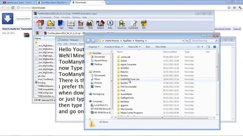Click the Explorer help question mark icon
The image size is (243, 136).
pos(215,47)
